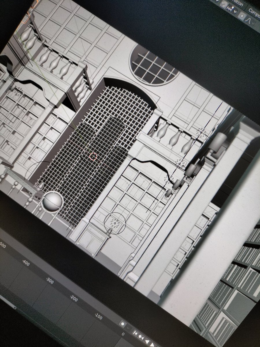Jump to the timeline start frame

[135, 333]
